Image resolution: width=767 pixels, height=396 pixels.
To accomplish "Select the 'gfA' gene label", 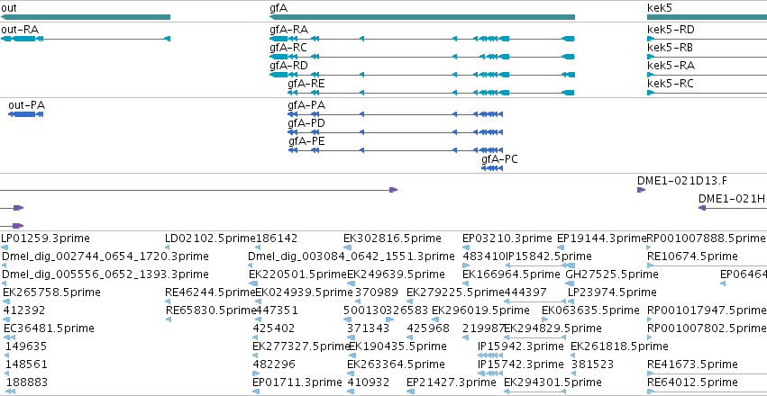I will [278, 8].
